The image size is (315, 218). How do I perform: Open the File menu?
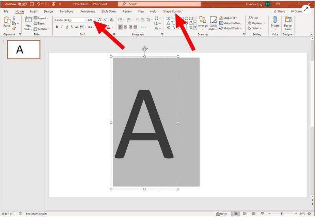(6, 11)
